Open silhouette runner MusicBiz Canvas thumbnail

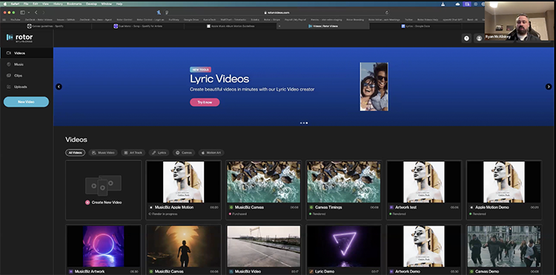click(x=183, y=246)
